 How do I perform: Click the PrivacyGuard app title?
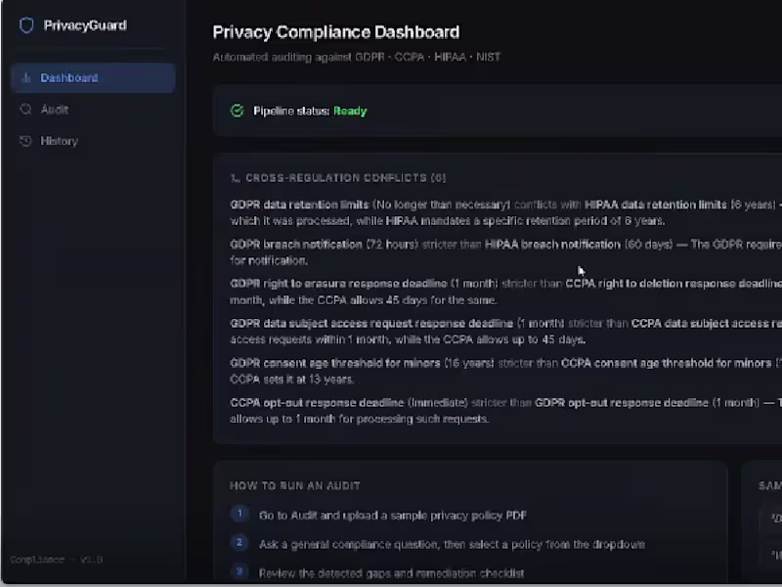tap(85, 25)
